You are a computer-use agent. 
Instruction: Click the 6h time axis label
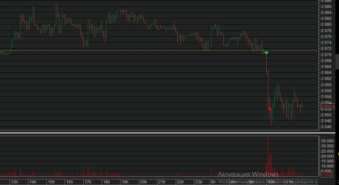pos(213,182)
